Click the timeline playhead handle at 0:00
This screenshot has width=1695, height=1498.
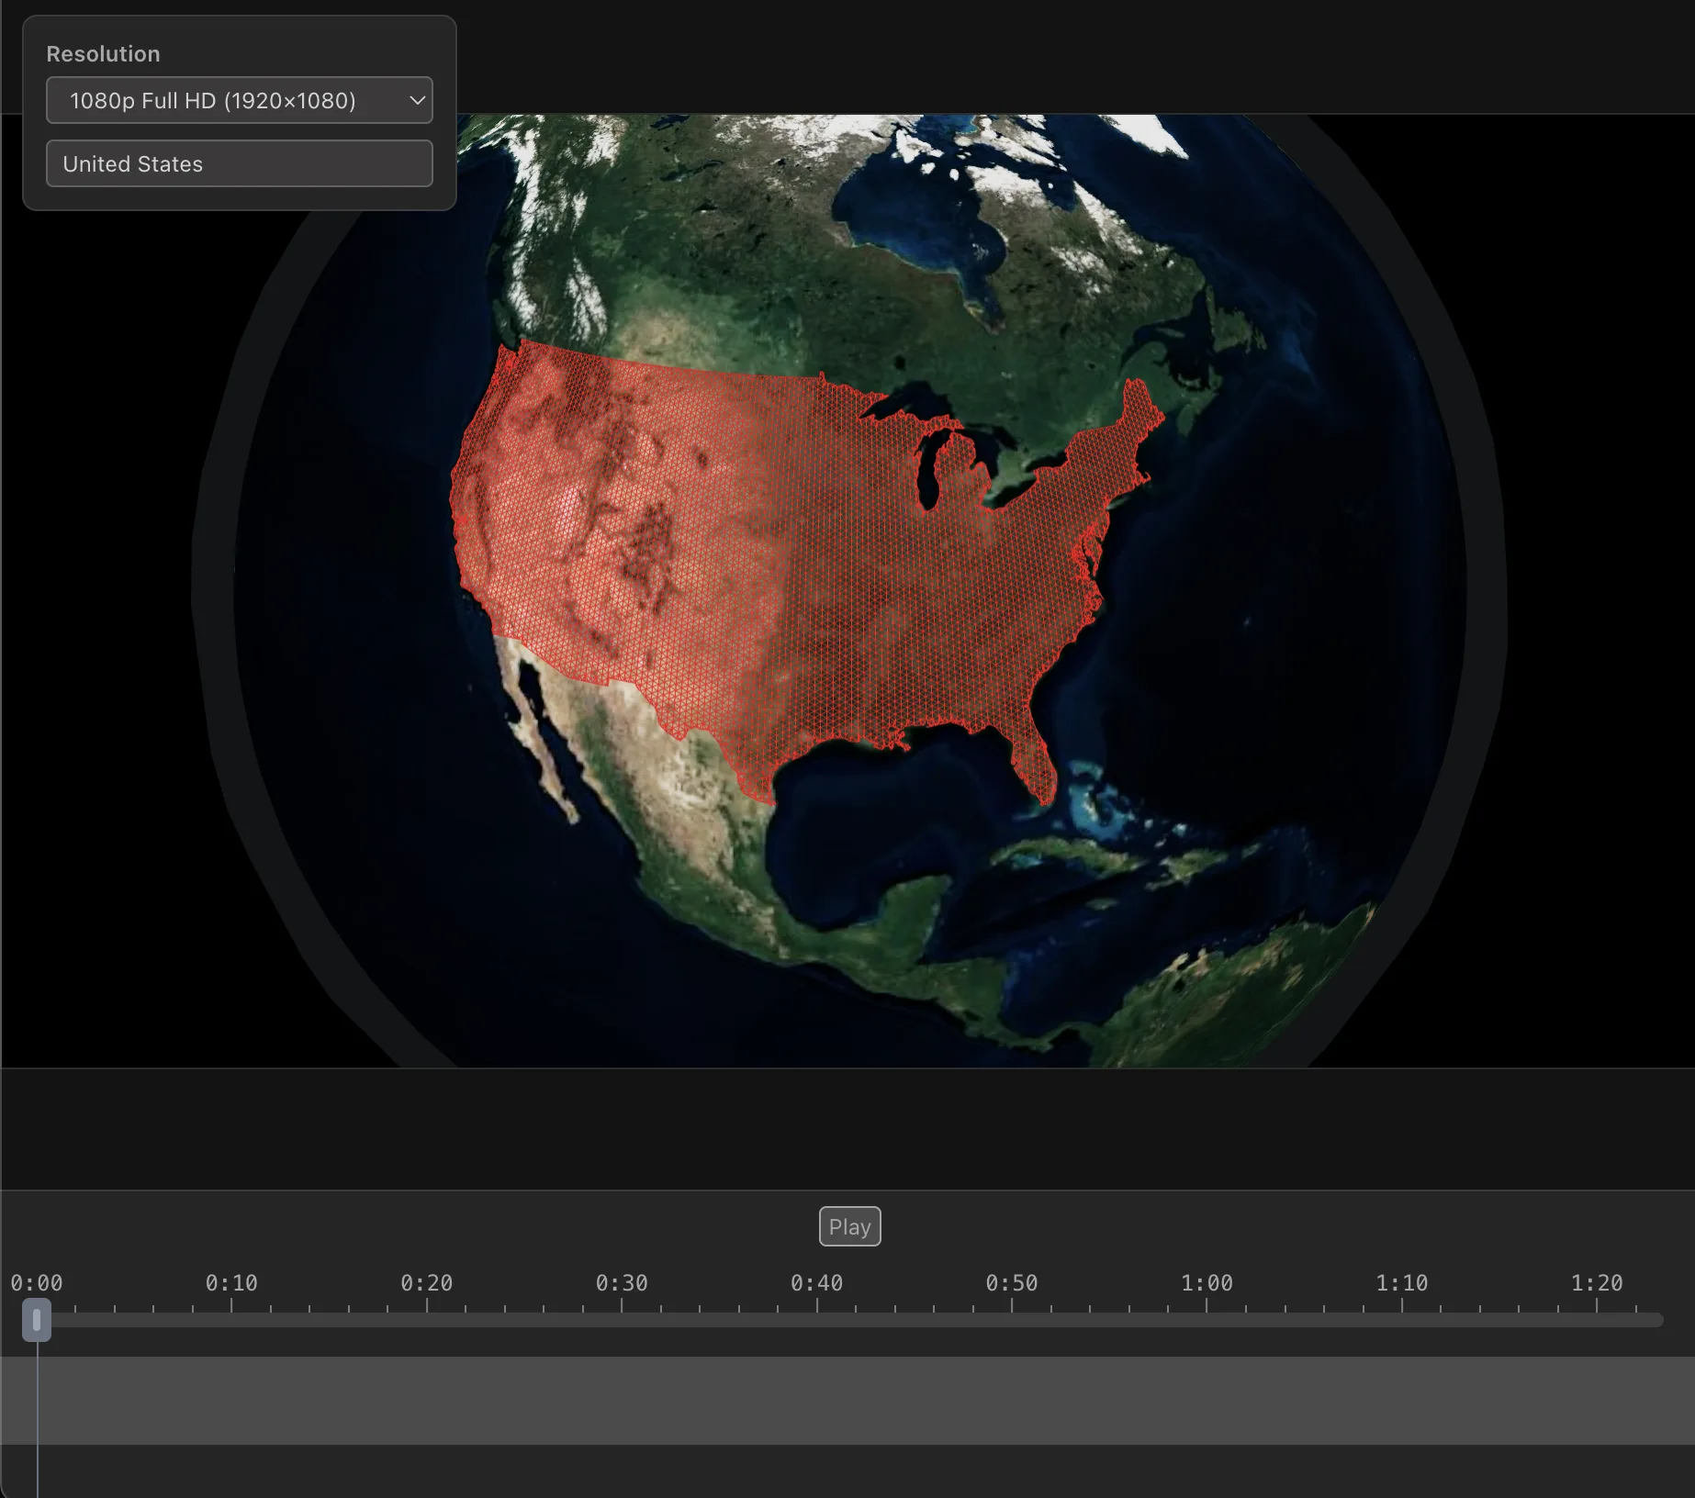pyautogui.click(x=37, y=1320)
